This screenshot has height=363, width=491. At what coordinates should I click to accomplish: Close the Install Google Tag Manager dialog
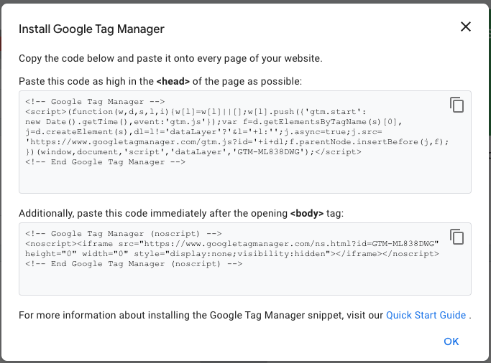pyautogui.click(x=466, y=27)
